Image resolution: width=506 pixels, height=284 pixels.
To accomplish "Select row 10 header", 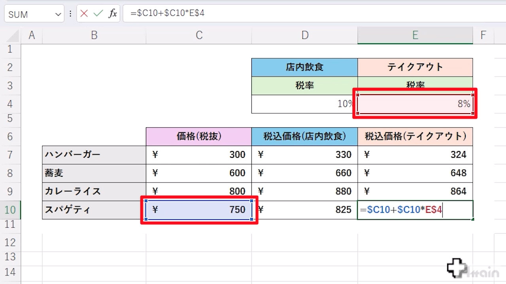I will (10, 209).
